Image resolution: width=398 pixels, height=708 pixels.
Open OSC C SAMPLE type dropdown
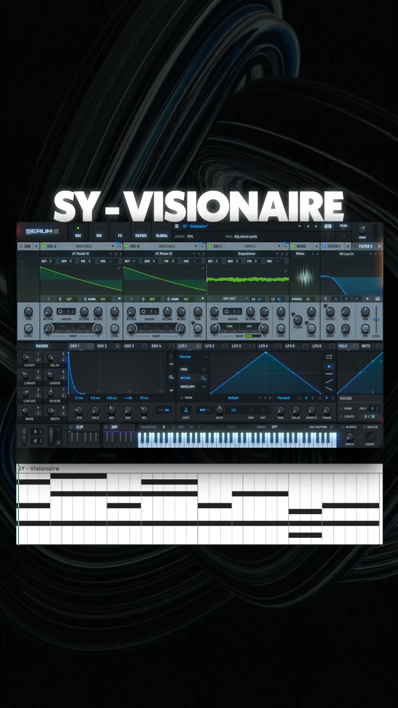pos(279,246)
